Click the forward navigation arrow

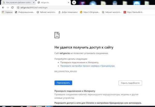(x=8, y=7)
